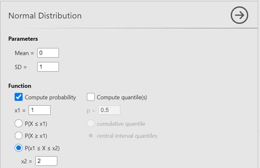Choose the P(X ≥ x1) radio option
The height and width of the screenshot is (168, 260).
(18, 136)
